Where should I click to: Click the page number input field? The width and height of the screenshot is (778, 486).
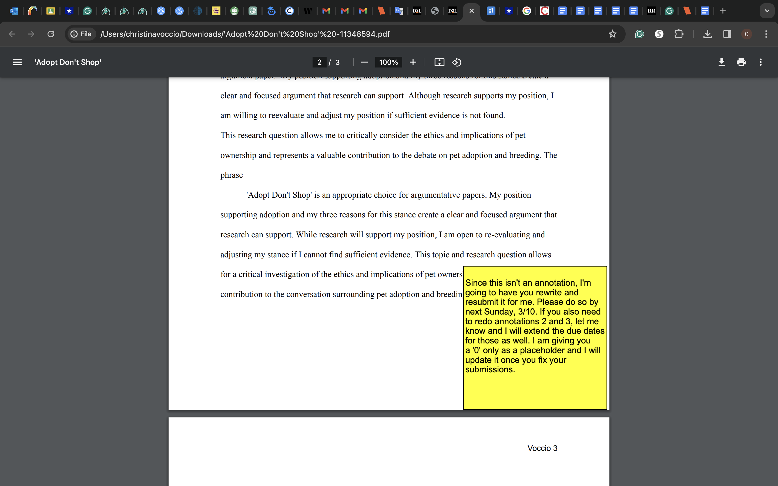[319, 62]
